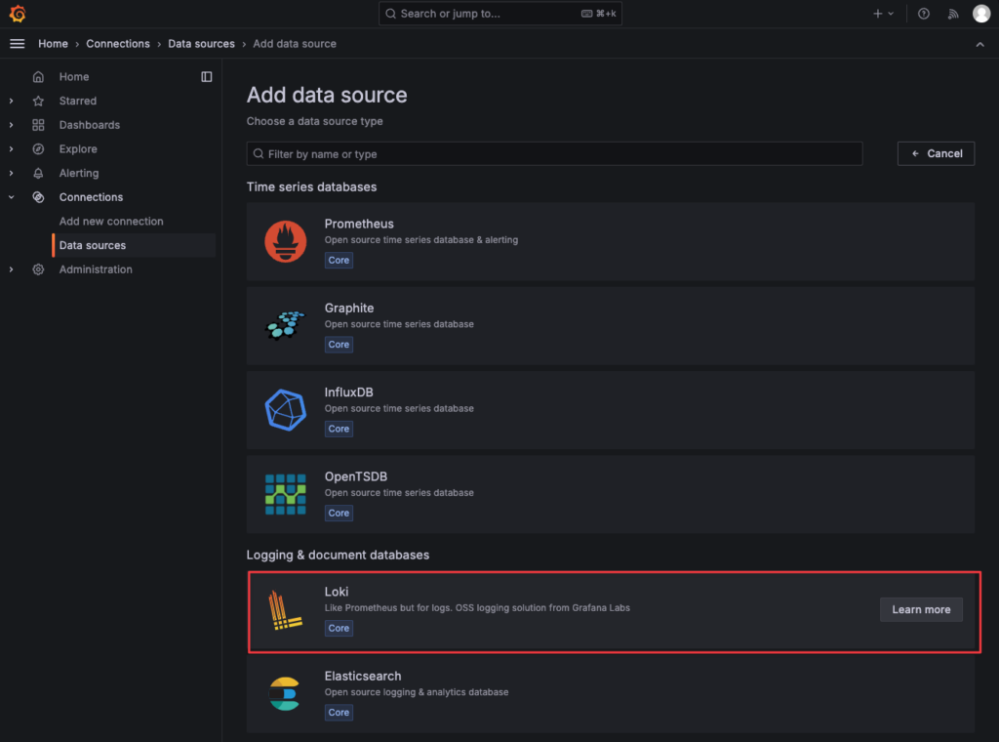
Task: Click the Loki logo icon
Action: pyautogui.click(x=284, y=610)
